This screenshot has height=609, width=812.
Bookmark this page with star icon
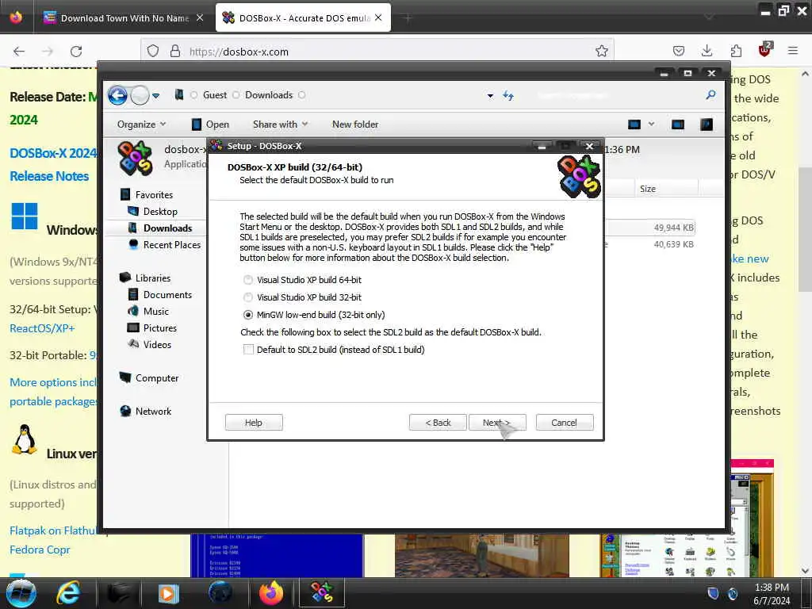[601, 51]
